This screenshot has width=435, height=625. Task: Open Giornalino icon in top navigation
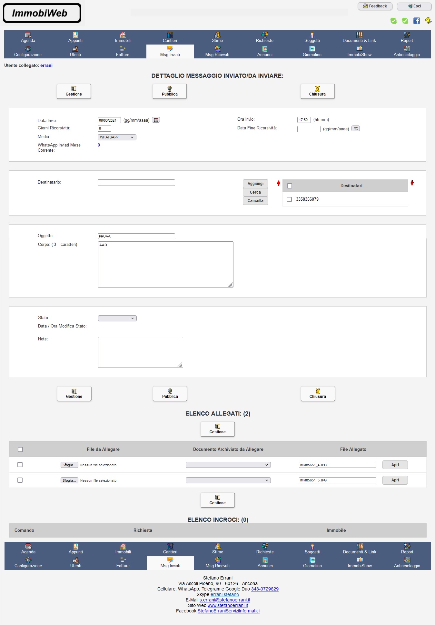coord(312,49)
